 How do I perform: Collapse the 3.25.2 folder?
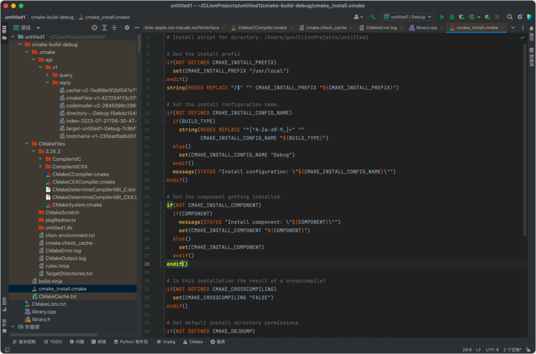[x=33, y=151]
